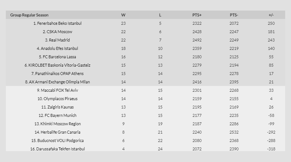The width and height of the screenshot is (291, 162).
Task: Open FC Barcelona Lassa team entry
Action: [57, 57]
